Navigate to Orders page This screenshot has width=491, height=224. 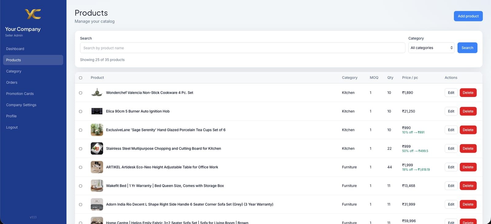(33, 83)
